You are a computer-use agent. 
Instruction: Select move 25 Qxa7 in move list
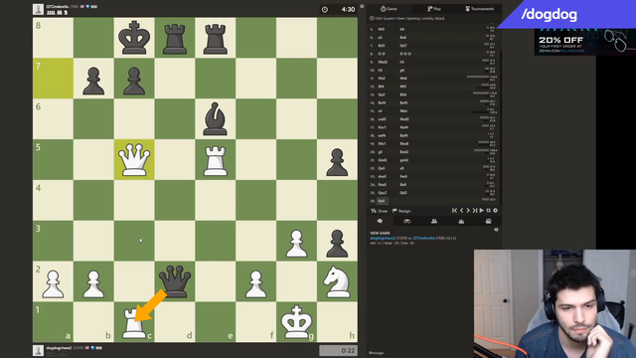coord(383,193)
